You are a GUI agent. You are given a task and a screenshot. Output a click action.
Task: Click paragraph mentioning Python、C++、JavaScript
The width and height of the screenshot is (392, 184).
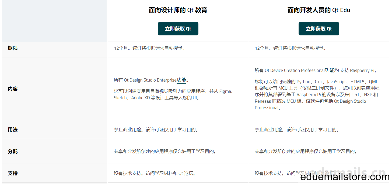[x=317, y=94]
